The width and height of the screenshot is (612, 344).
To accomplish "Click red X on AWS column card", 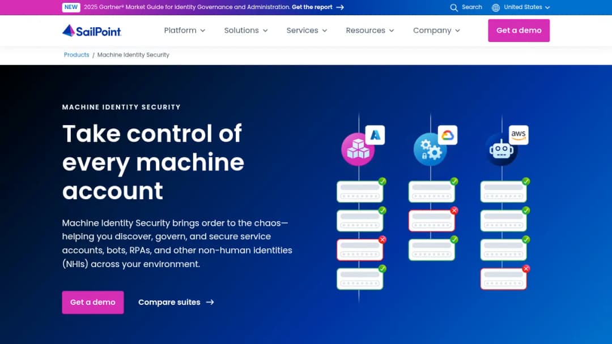I will (x=526, y=268).
